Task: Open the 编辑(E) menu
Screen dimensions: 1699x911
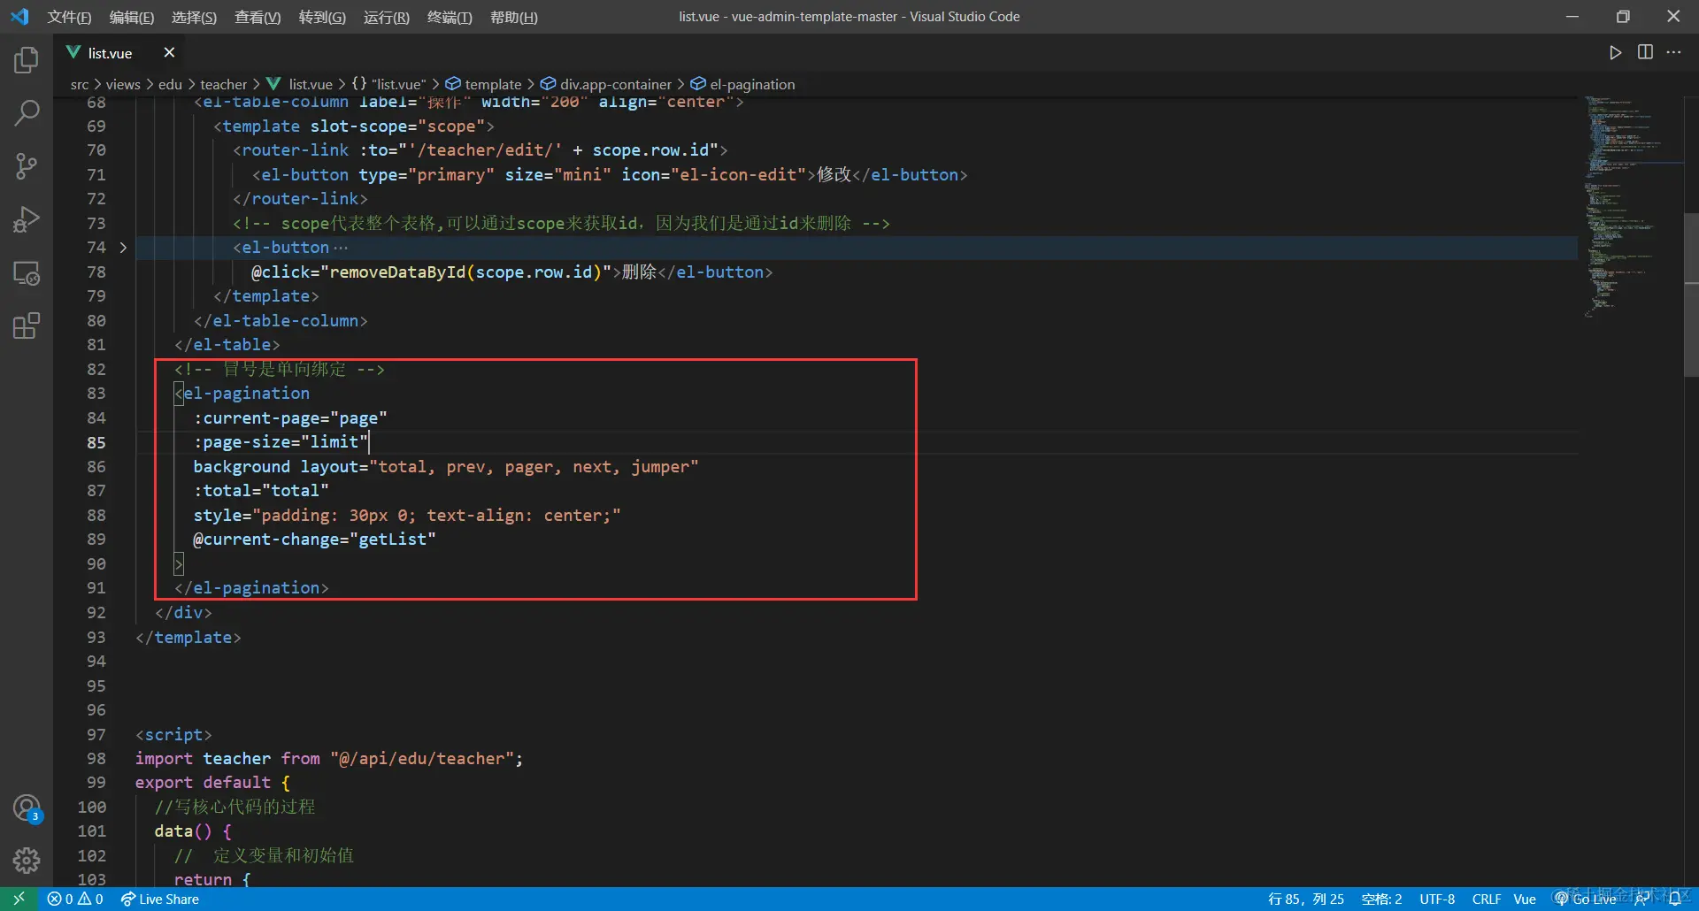Action: [131, 17]
